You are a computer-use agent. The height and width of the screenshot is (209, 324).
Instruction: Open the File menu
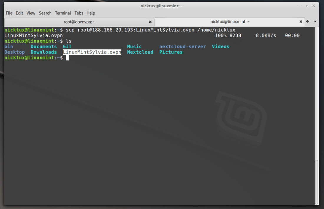coord(9,13)
